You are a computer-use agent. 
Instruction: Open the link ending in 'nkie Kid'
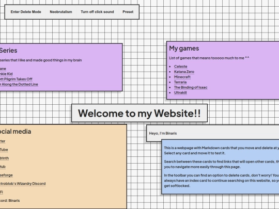click(x=6, y=74)
